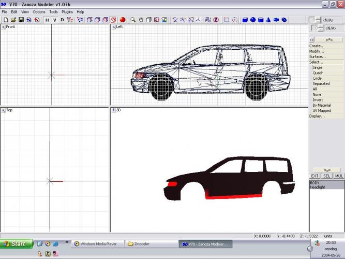The height and width of the screenshot is (259, 345).
Task: Click the New file icon in toolbar
Action: [x=5, y=20]
